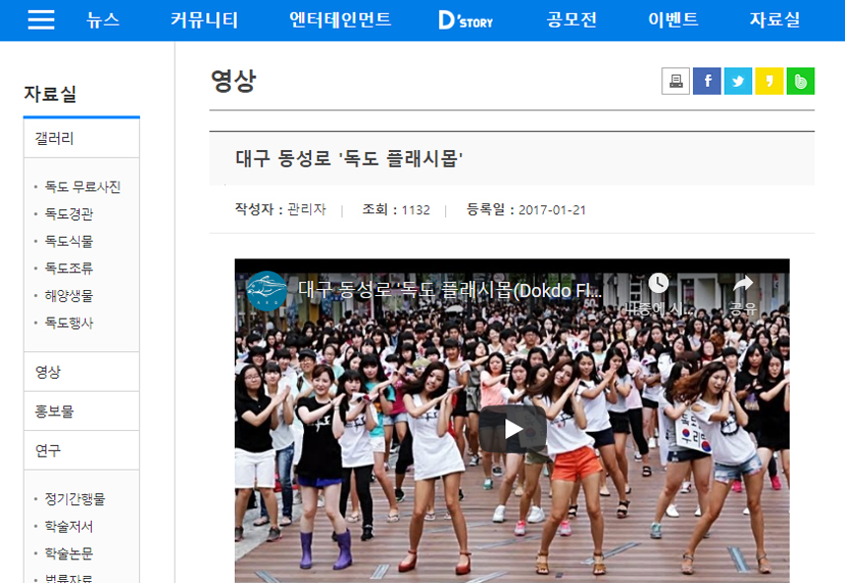Share the page on Twitter
845x583 pixels.
(737, 81)
